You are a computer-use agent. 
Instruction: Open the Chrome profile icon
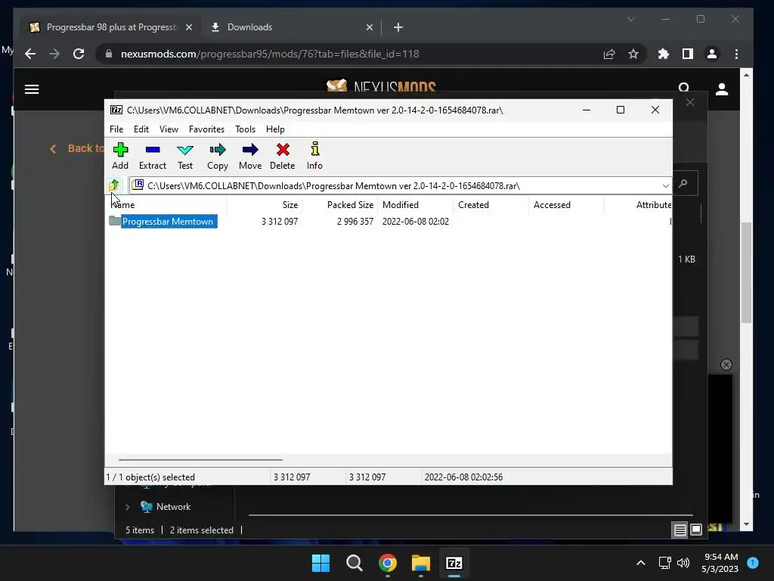[x=712, y=54]
